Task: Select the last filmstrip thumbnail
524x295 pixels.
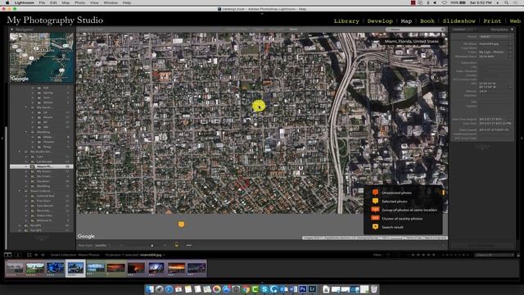Action: 196,268
